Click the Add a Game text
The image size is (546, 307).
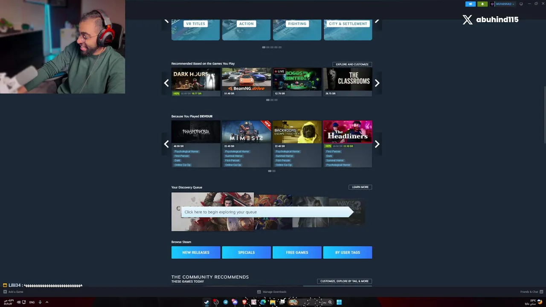point(16,292)
